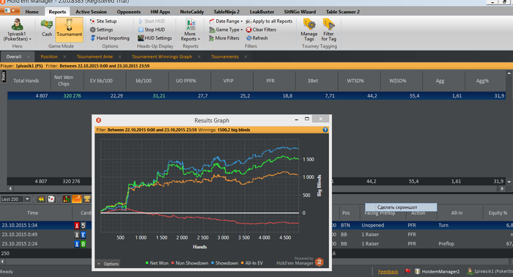Click the Feedback link

click(x=388, y=271)
